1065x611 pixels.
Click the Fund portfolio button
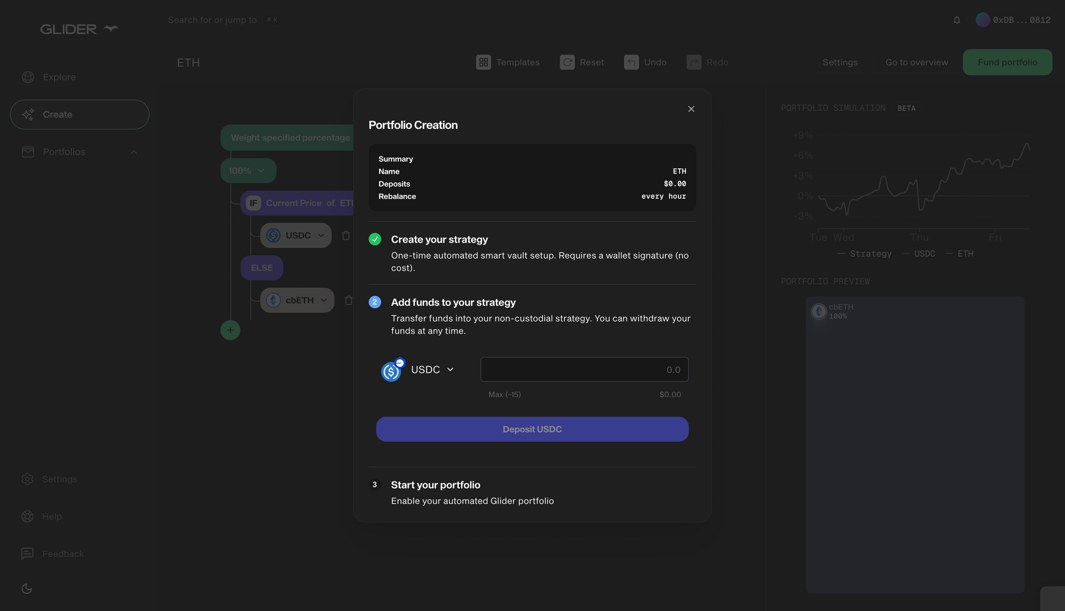click(x=1007, y=62)
